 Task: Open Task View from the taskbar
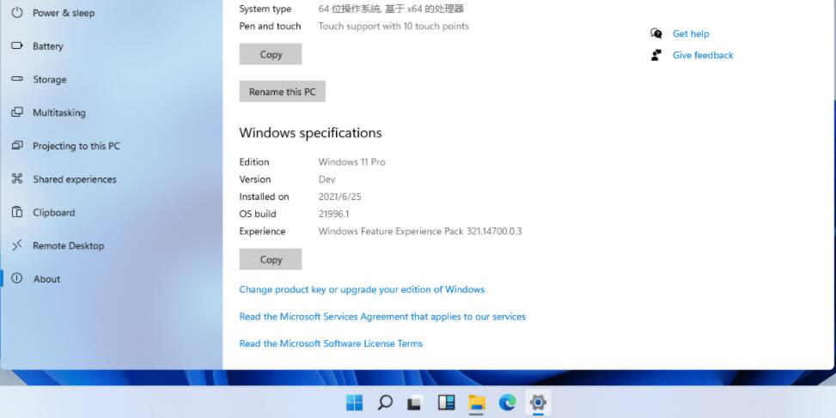415,403
